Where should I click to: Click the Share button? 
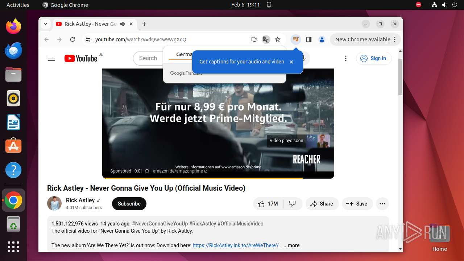point(322,204)
